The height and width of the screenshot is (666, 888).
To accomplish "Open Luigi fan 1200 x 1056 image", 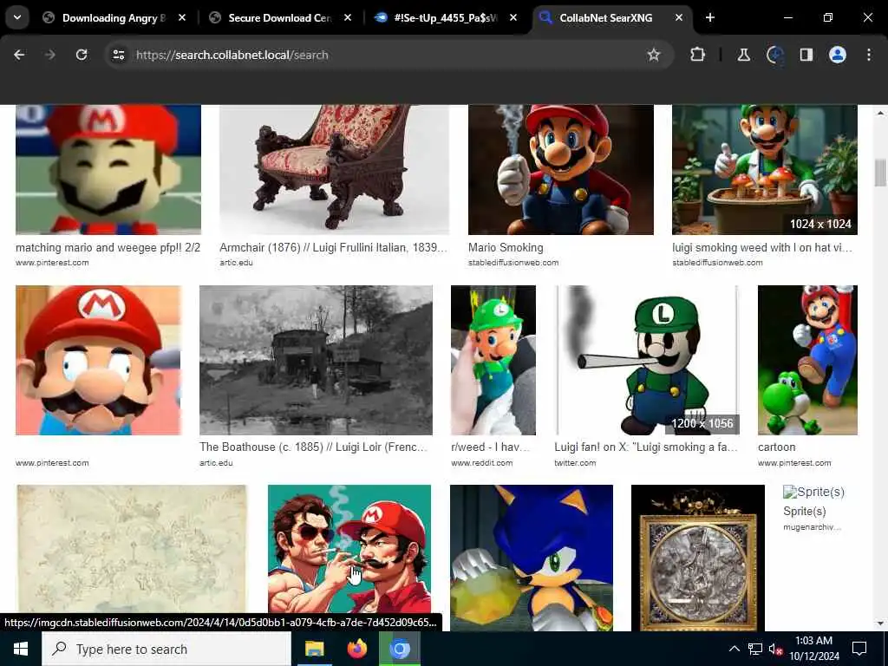I will tap(647, 360).
